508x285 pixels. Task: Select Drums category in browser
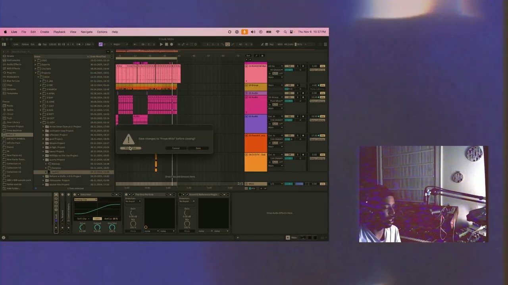pyautogui.click(x=10, y=56)
